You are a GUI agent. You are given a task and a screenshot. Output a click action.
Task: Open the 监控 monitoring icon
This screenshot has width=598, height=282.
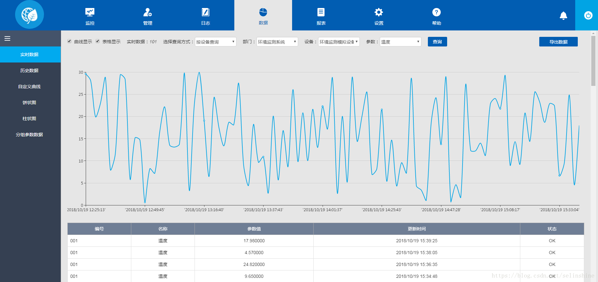click(x=90, y=12)
